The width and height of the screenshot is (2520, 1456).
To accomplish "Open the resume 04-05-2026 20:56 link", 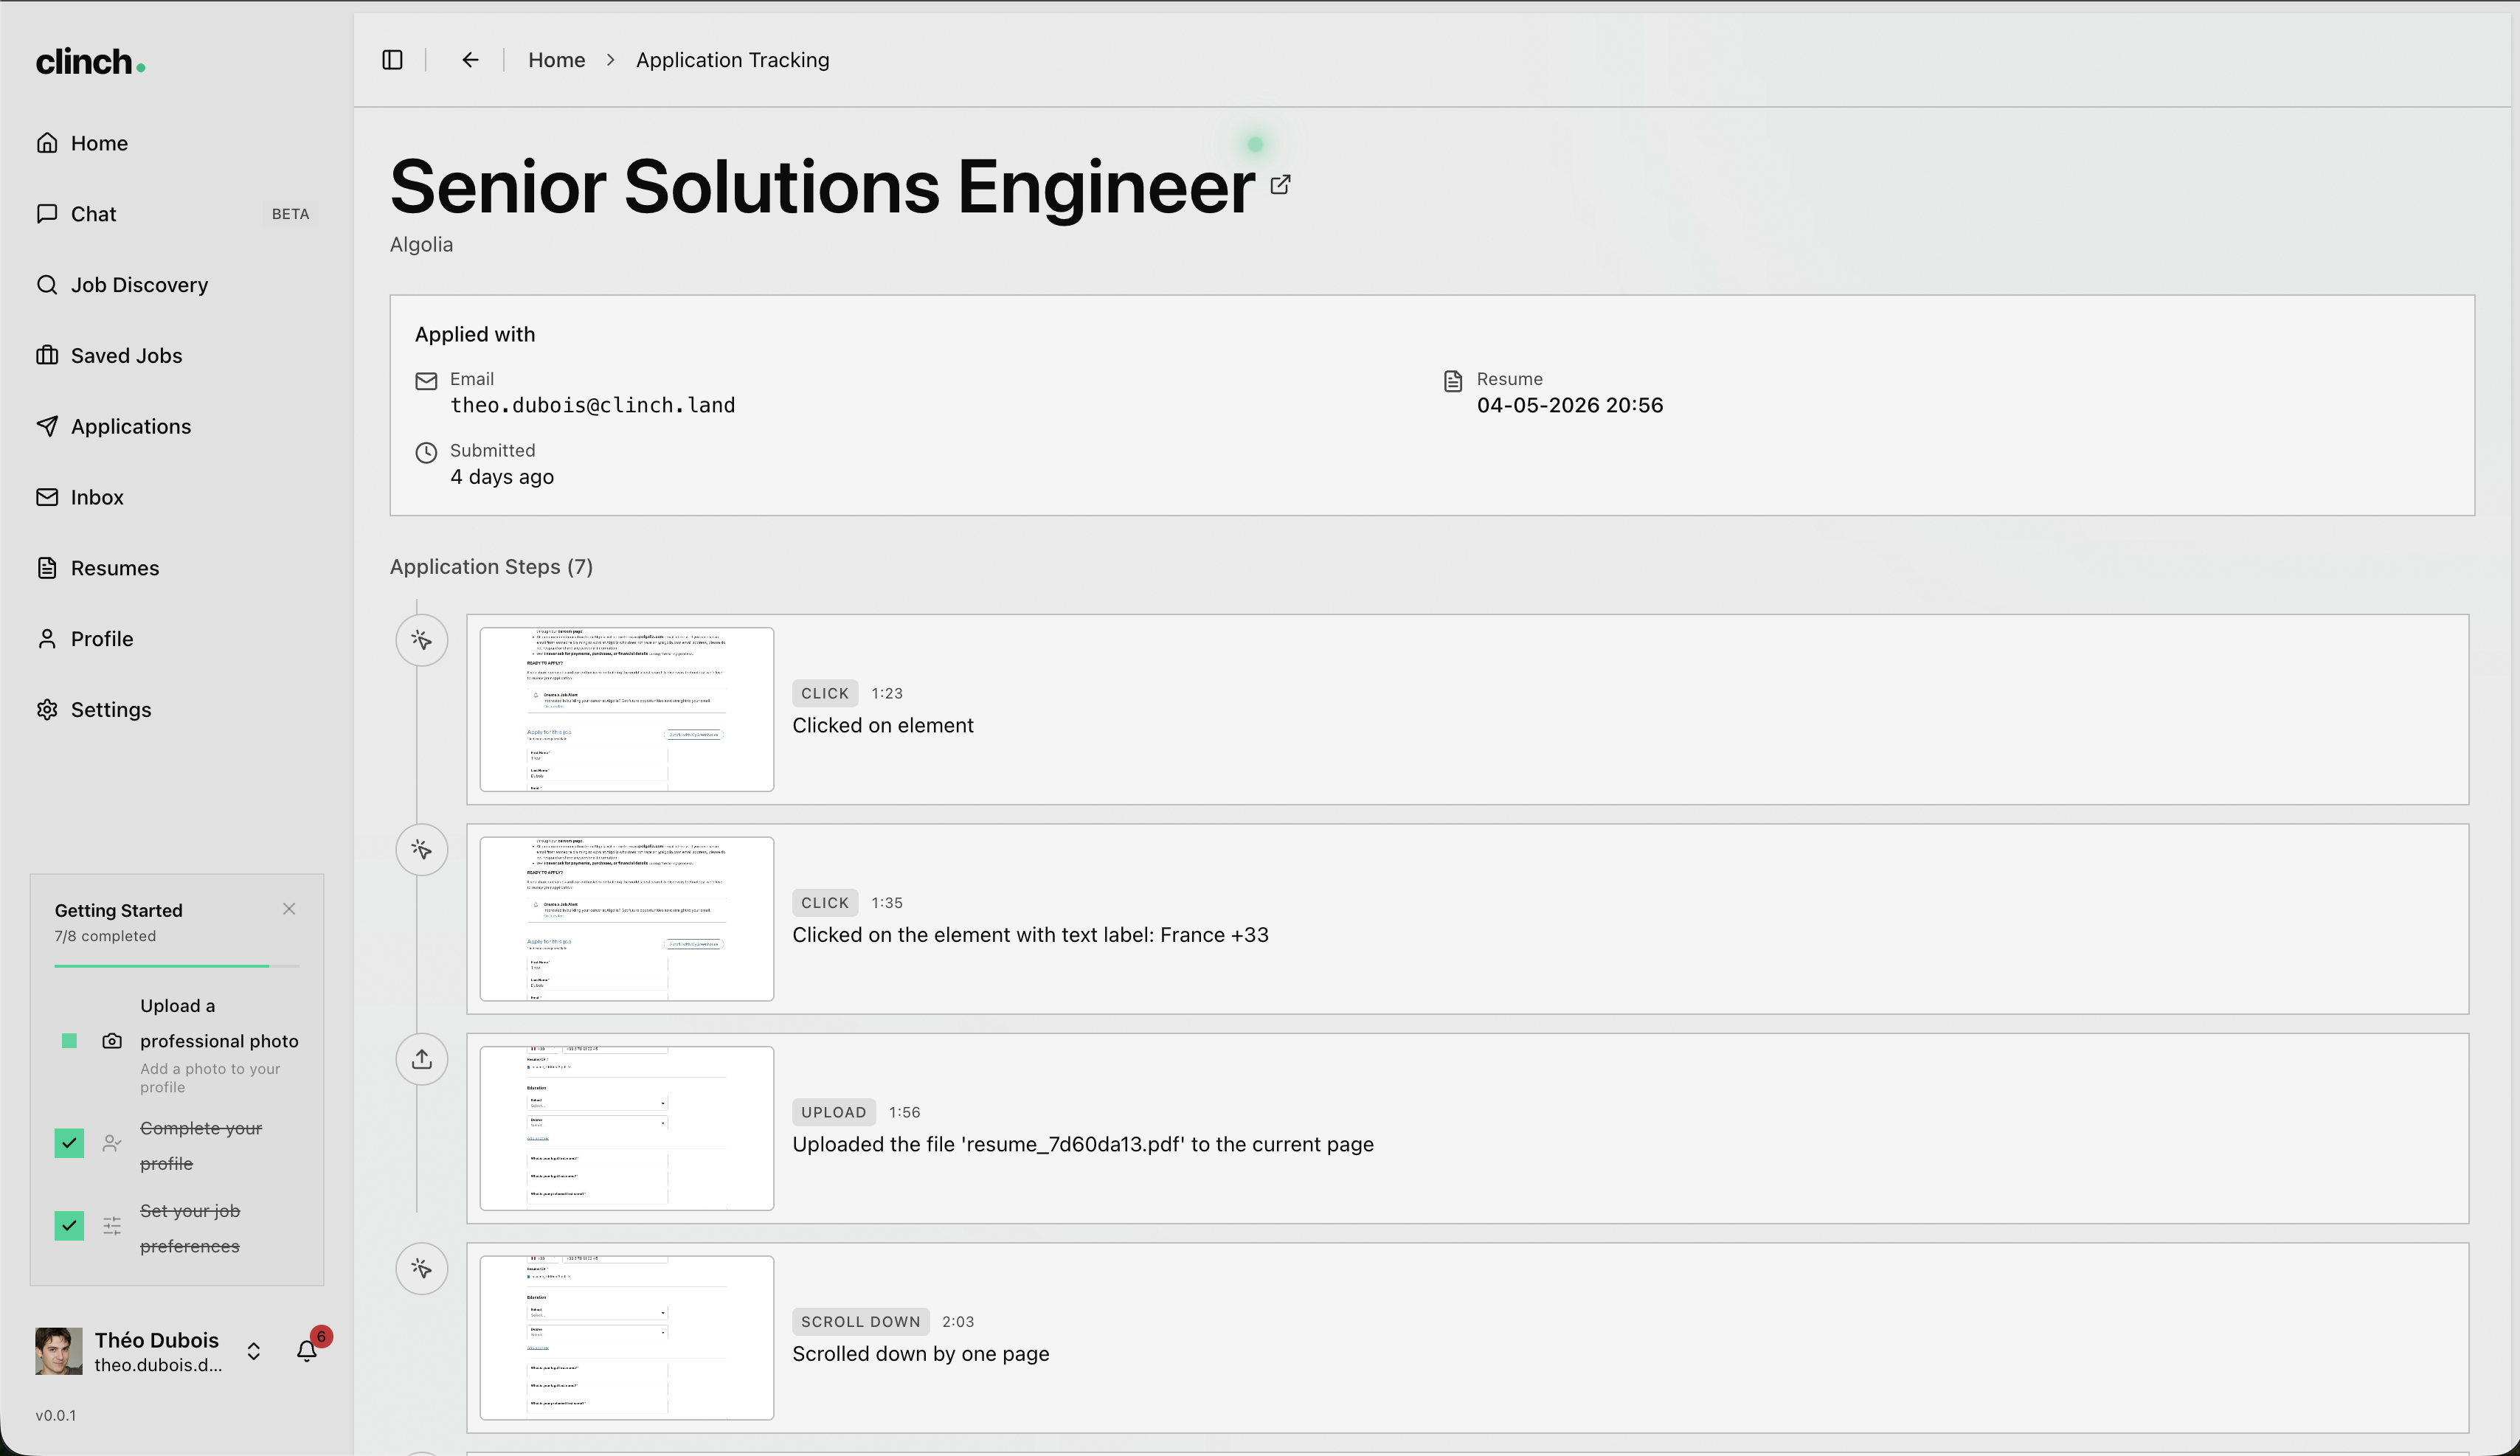I will pyautogui.click(x=1570, y=405).
